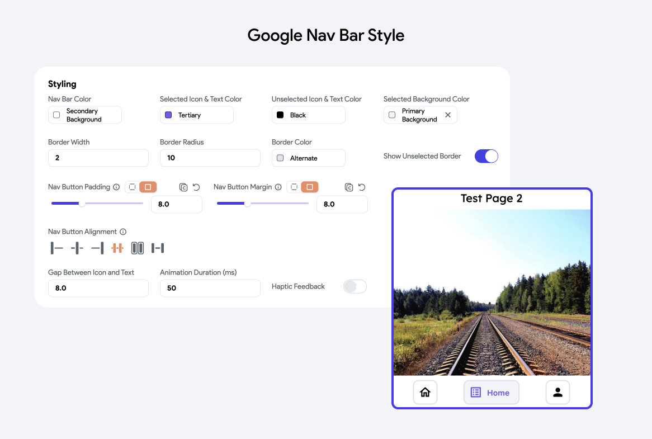
Task: Open info icon beside Nav Button Alignment
Action: 123,232
